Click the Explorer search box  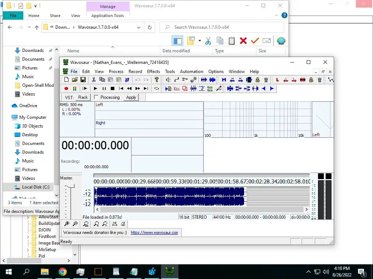click(222, 27)
